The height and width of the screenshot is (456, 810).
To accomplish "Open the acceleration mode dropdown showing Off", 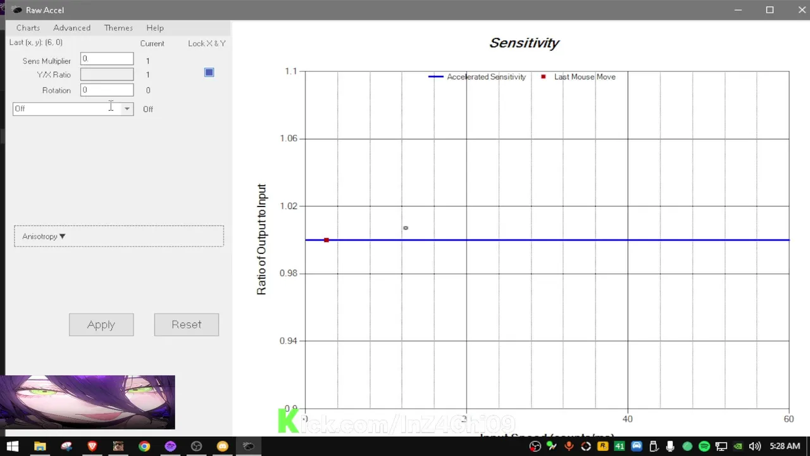I will (73, 109).
